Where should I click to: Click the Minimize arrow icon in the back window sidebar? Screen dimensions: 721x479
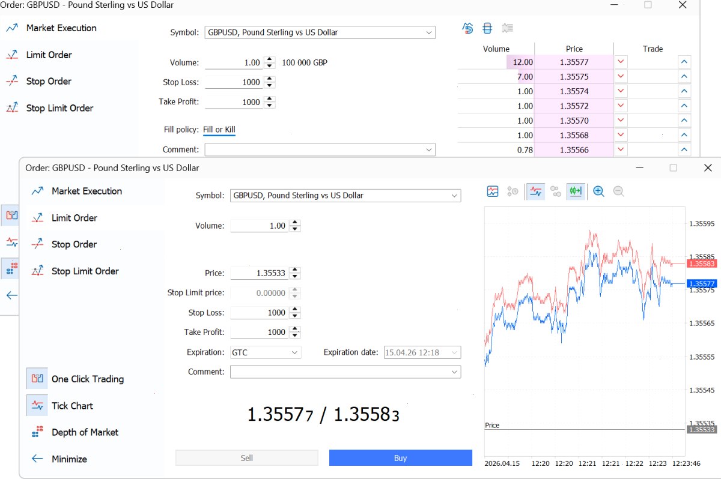point(11,295)
